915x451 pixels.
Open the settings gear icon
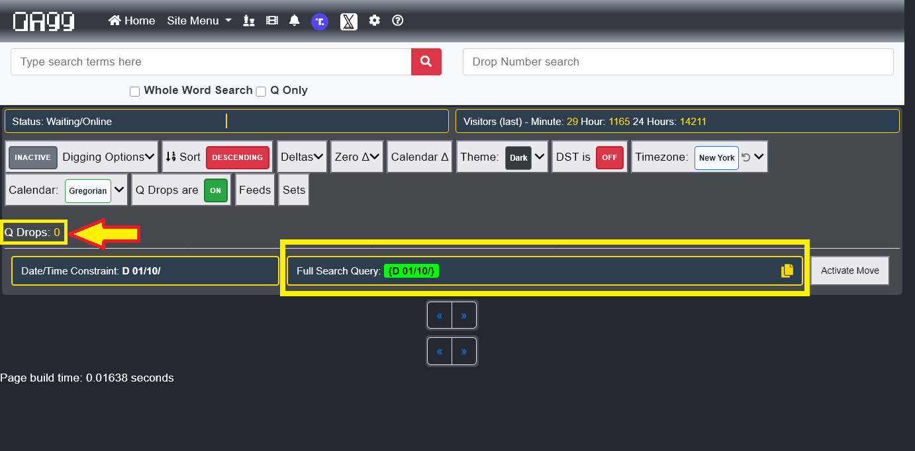point(375,20)
